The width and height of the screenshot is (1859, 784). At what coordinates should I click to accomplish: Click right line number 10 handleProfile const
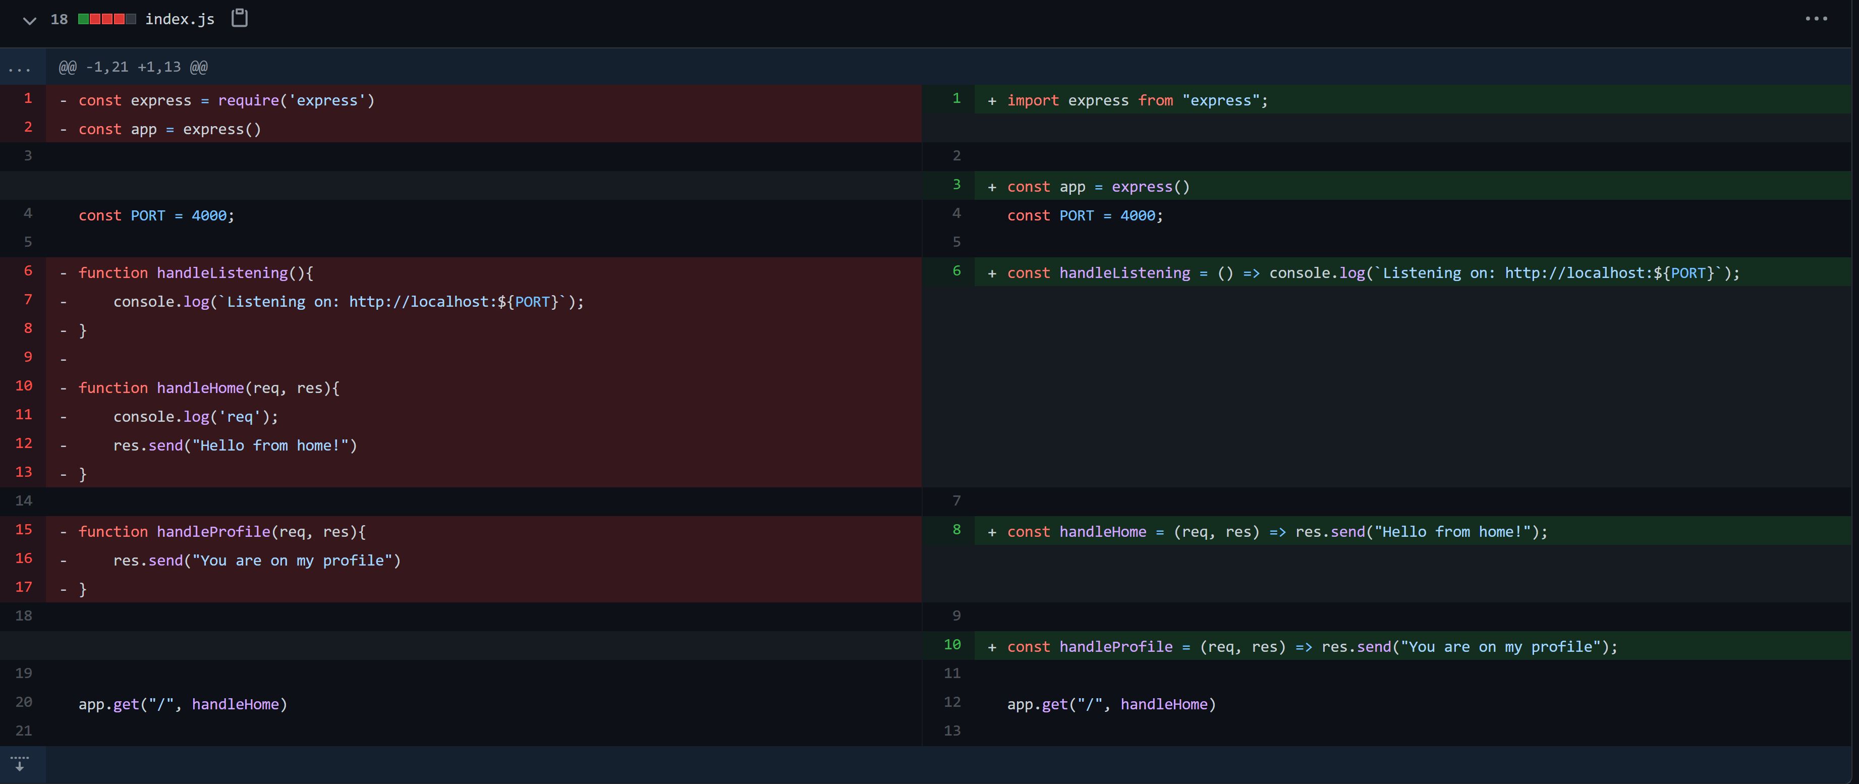point(952,645)
